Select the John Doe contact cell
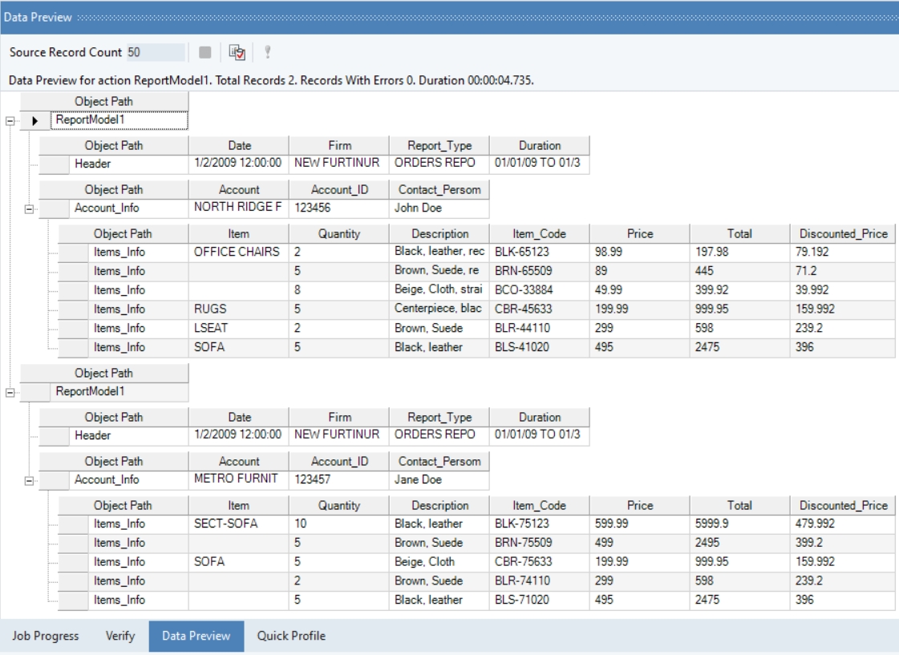 pyautogui.click(x=439, y=208)
